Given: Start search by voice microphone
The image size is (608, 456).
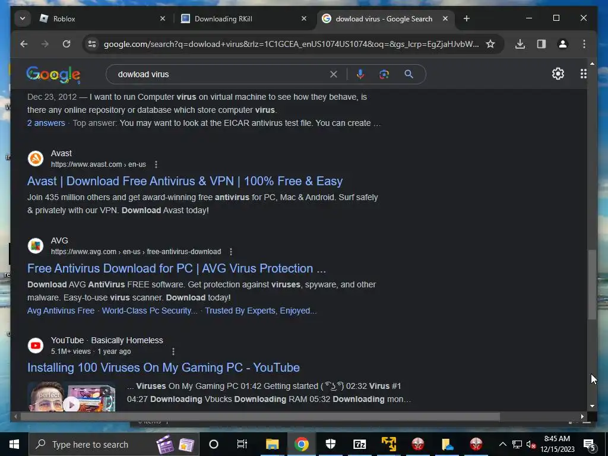Looking at the screenshot, I should pyautogui.click(x=360, y=74).
